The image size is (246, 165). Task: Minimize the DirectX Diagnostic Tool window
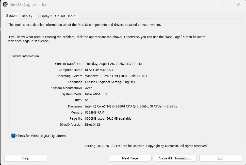pyautogui.click(x=209, y=4)
